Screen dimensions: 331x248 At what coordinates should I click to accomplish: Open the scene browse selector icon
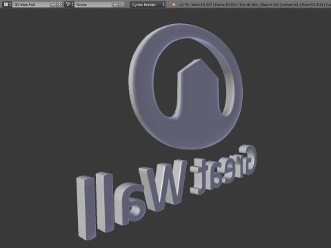69,4
